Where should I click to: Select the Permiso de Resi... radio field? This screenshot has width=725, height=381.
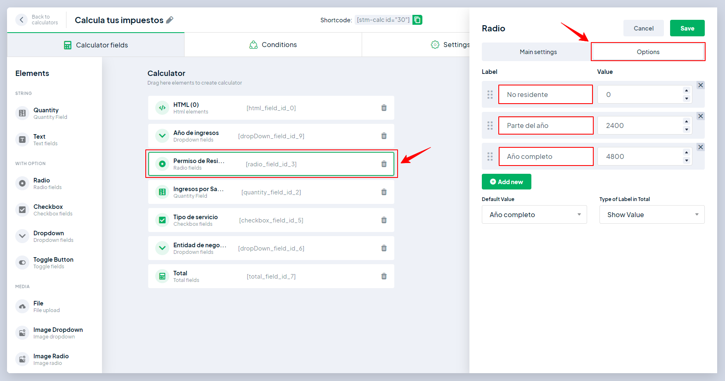click(271, 164)
